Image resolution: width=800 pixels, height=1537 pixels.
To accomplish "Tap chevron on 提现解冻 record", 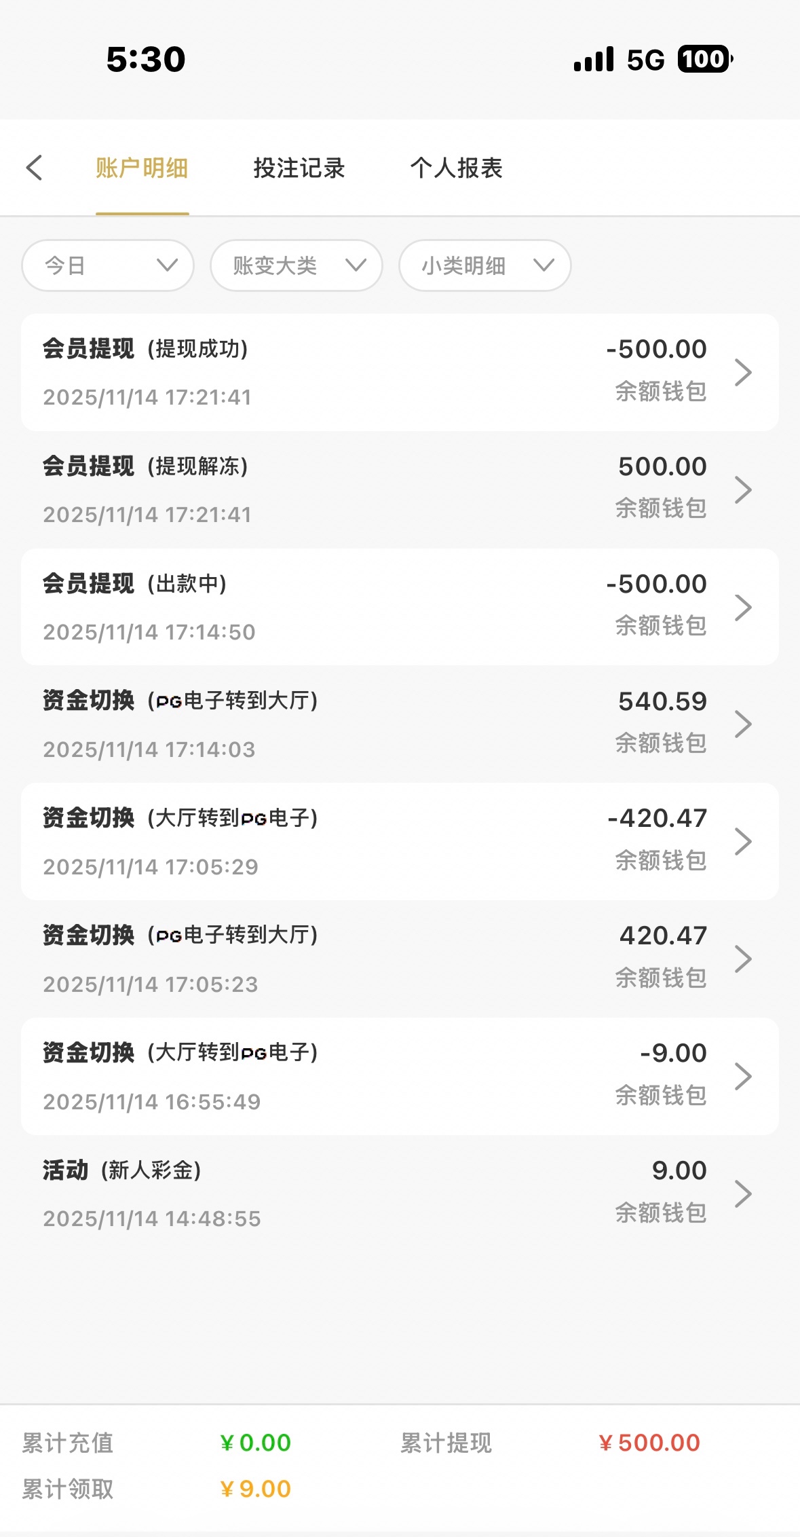I will pos(743,489).
